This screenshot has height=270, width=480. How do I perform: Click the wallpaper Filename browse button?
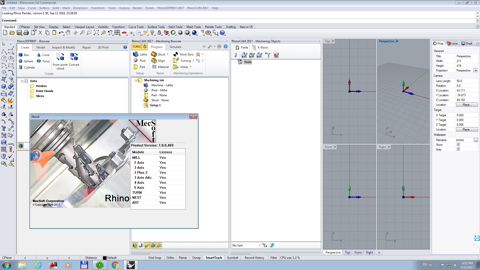point(476,140)
